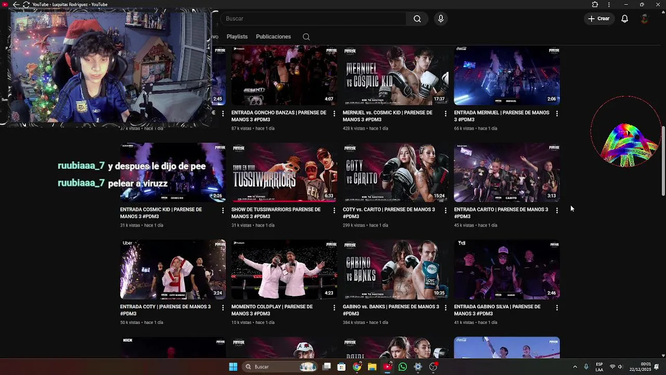Click title 'ENTRADA GONCHO BANZAS | PARENSE DE MANOS 3'
The image size is (666, 375).
coord(279,116)
